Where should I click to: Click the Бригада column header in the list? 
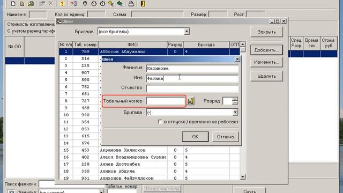coord(206,44)
